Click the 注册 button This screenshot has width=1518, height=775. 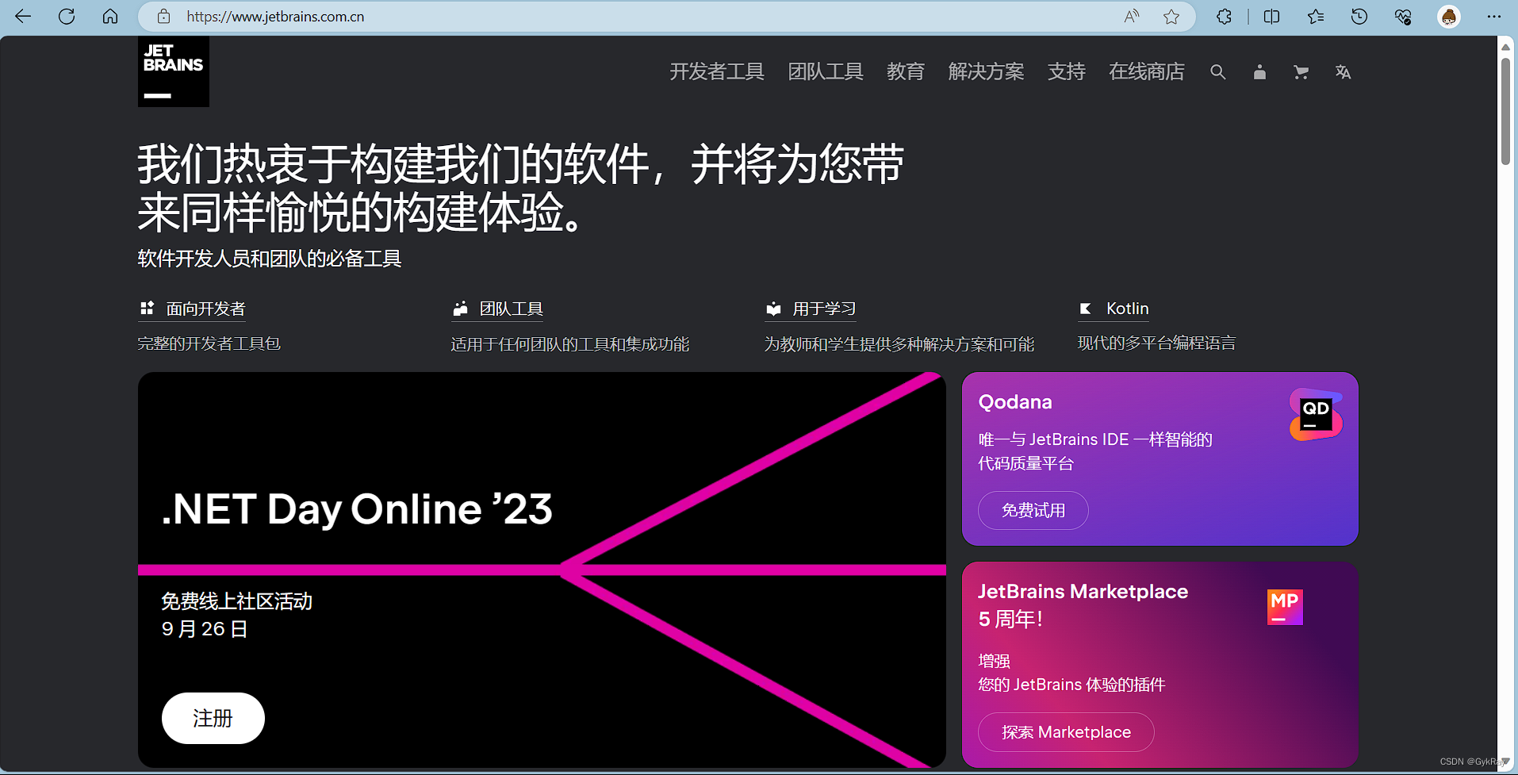click(x=213, y=718)
